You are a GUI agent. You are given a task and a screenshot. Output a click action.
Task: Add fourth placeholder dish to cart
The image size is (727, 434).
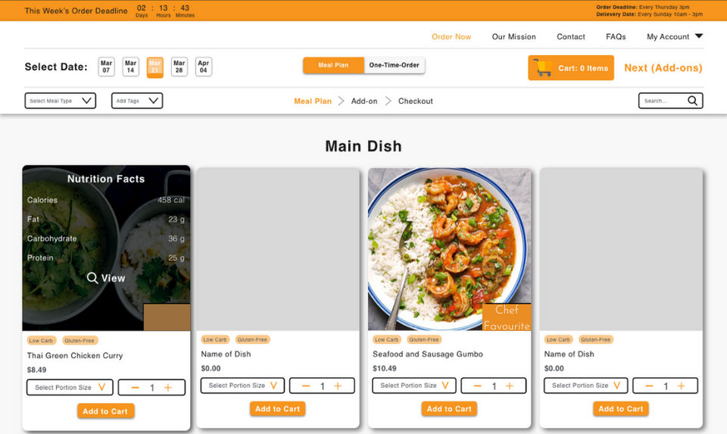(x=620, y=409)
